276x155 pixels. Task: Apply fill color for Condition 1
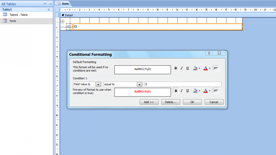195,91
